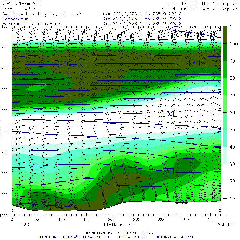Select the 'Relative humidity (w.r.t. ice)' label
Image resolution: width=240 pixels, height=240 pixels.
click(42, 14)
